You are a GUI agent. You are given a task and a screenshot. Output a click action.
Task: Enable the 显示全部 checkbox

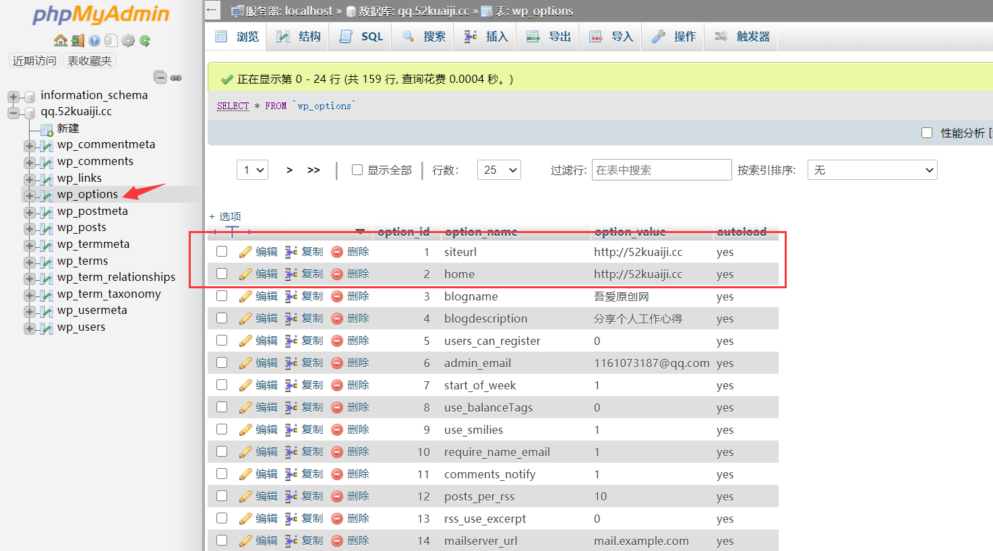357,170
